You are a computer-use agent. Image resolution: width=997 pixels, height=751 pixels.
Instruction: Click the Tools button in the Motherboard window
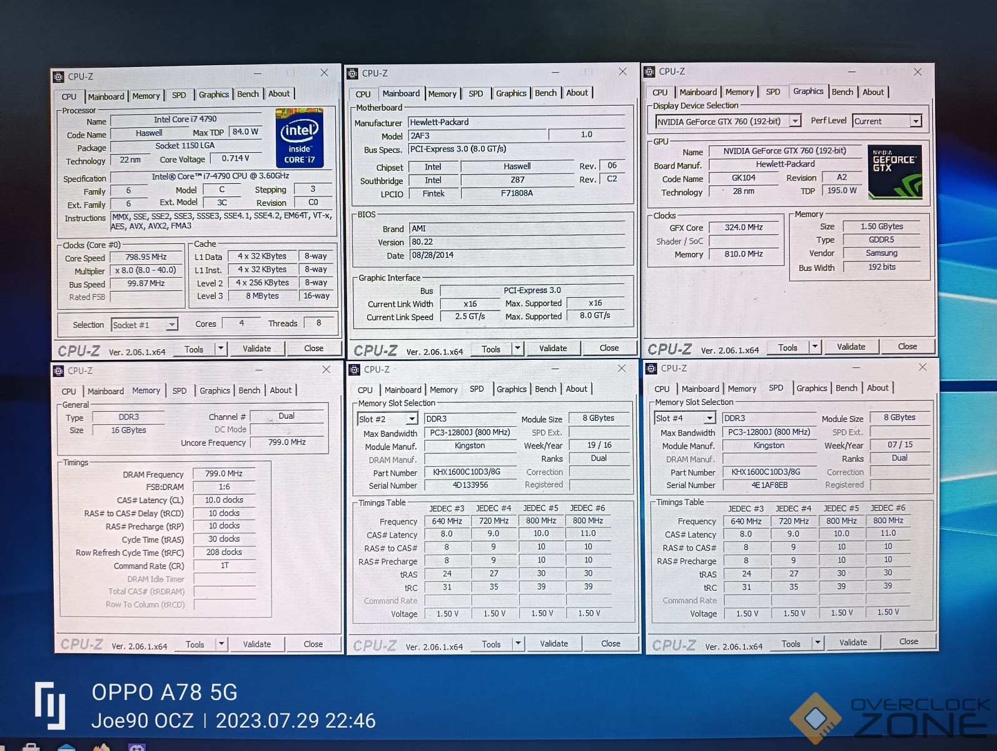[491, 349]
